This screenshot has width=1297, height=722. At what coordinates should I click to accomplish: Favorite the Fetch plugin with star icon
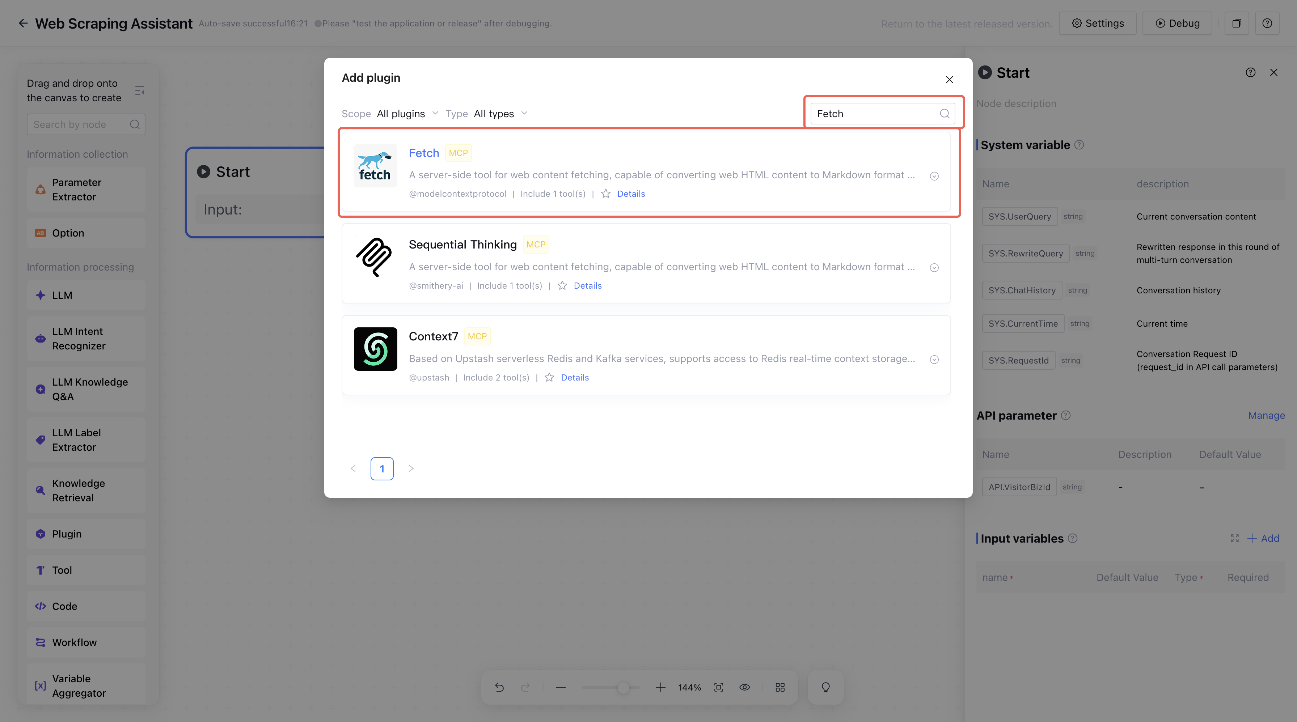pos(606,194)
